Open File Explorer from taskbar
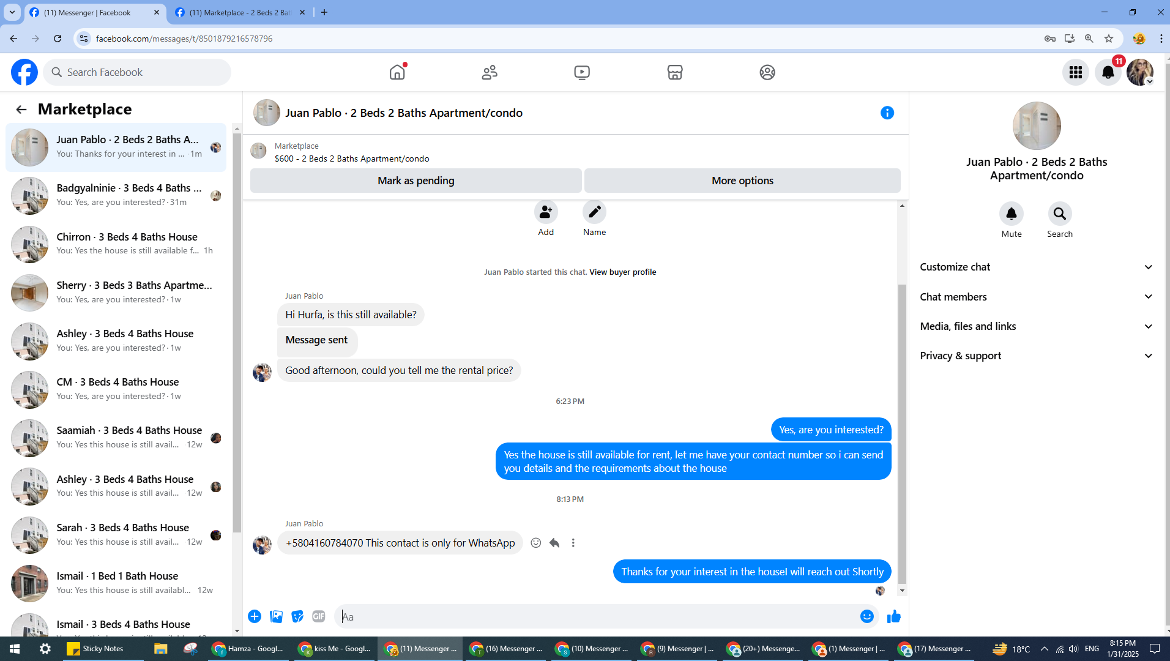Viewport: 1170px width, 661px height. (x=160, y=649)
